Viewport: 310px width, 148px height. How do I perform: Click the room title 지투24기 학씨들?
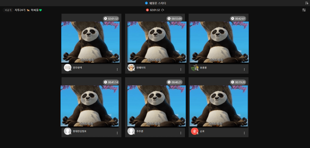click(28, 10)
